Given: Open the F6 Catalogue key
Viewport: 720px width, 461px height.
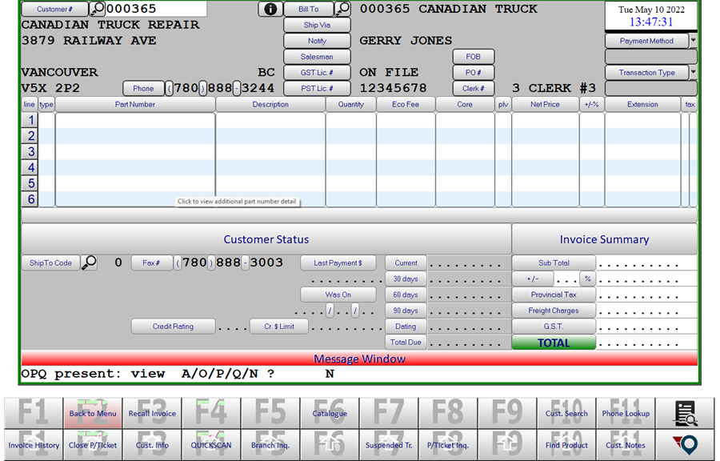Looking at the screenshot, I should point(330,413).
